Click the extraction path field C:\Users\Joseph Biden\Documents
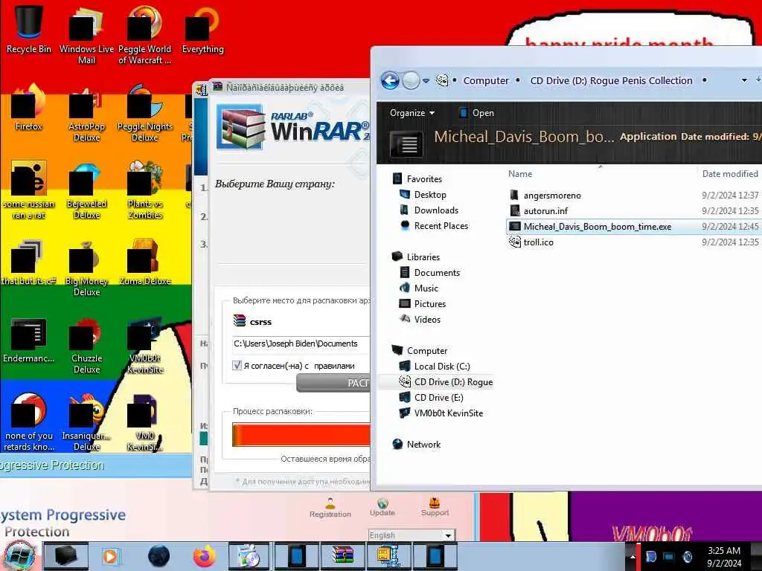 pyautogui.click(x=301, y=343)
